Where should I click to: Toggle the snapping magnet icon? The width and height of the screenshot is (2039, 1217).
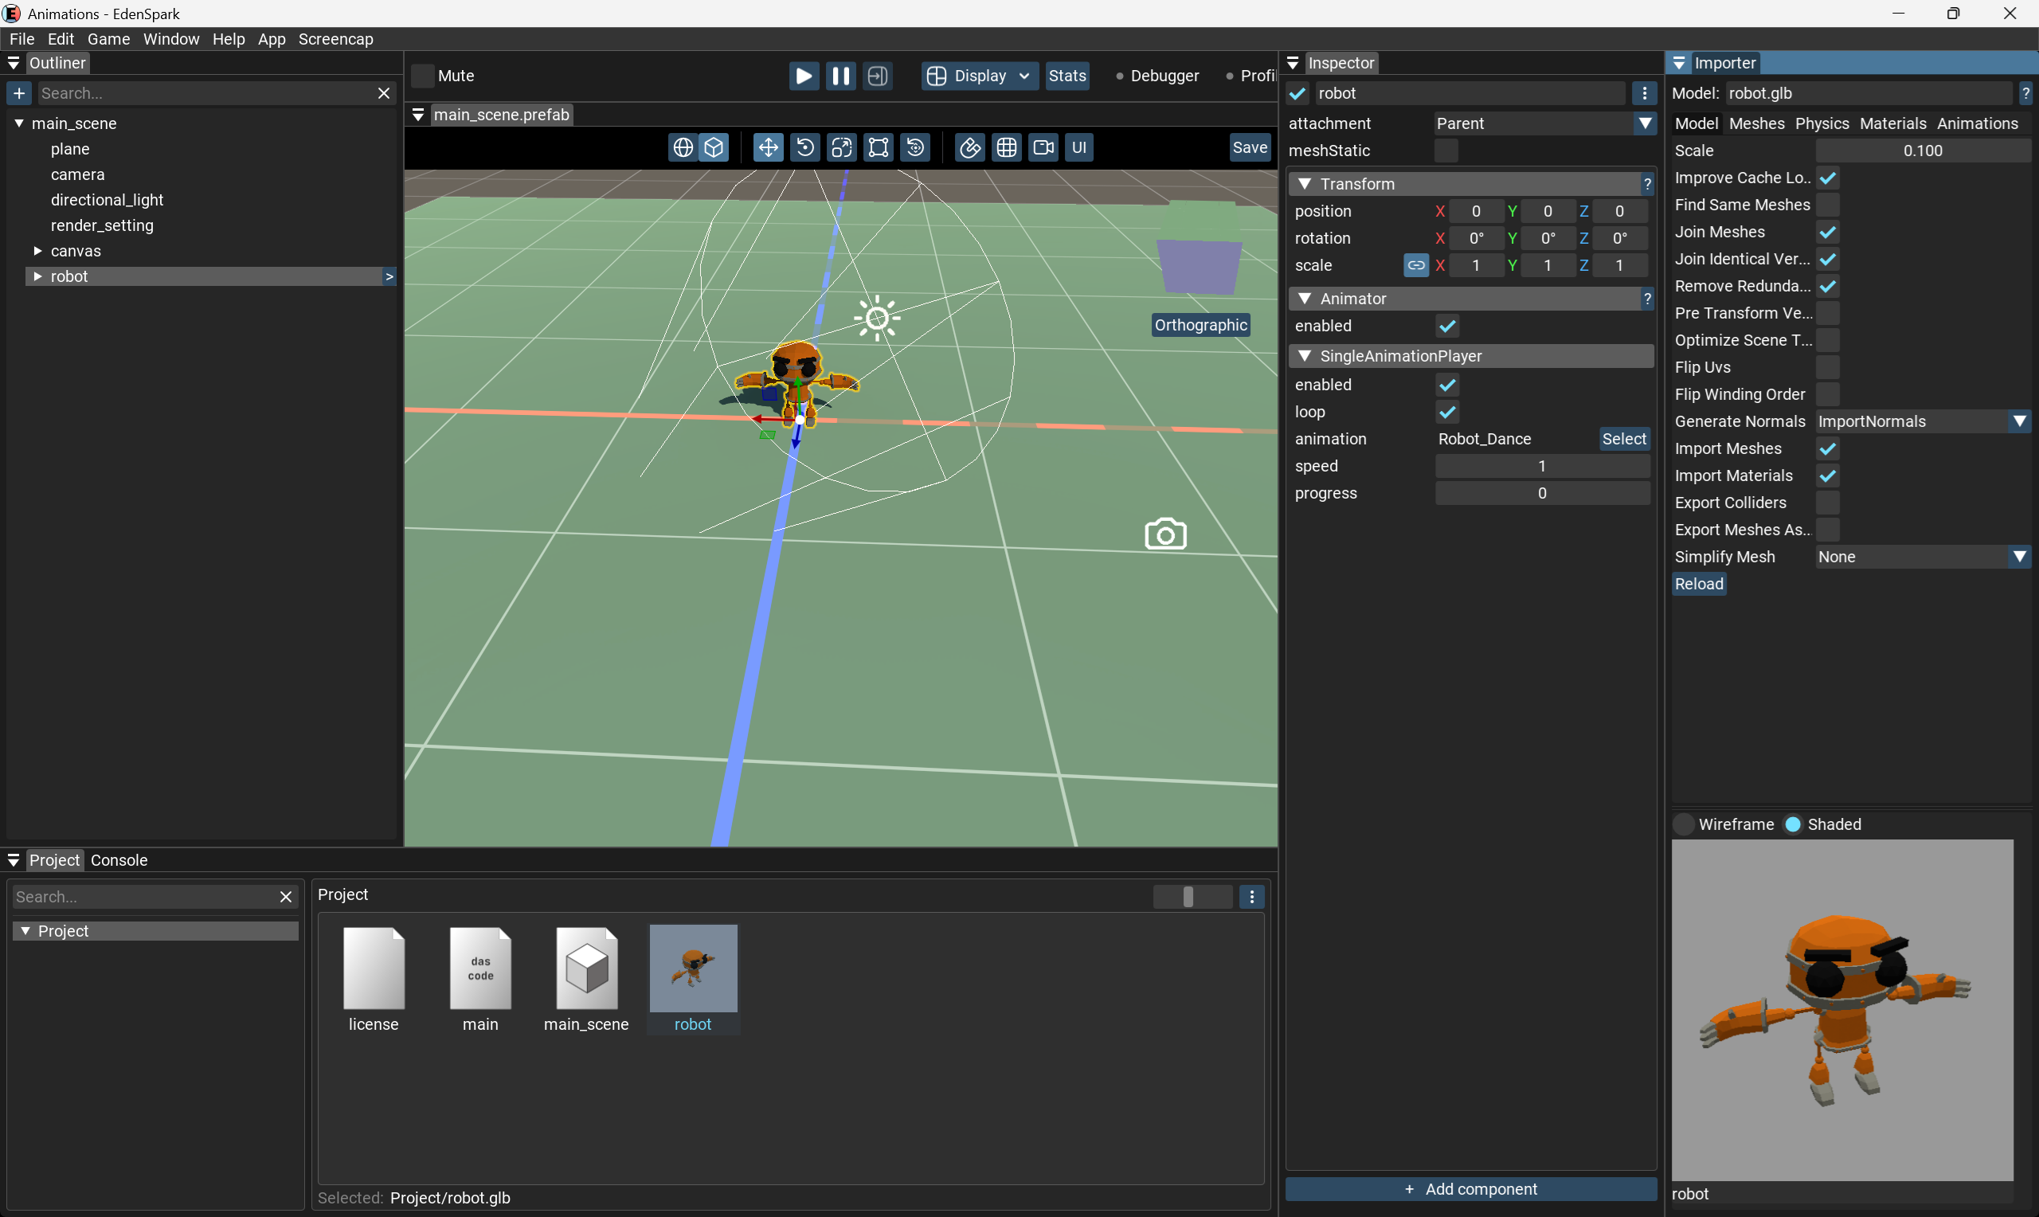pos(970,147)
